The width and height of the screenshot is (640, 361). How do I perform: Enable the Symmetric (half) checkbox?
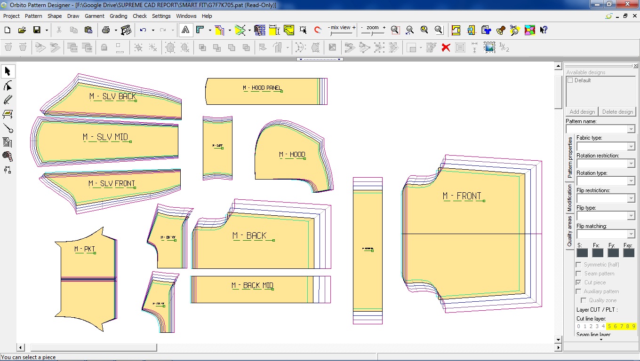(x=578, y=265)
